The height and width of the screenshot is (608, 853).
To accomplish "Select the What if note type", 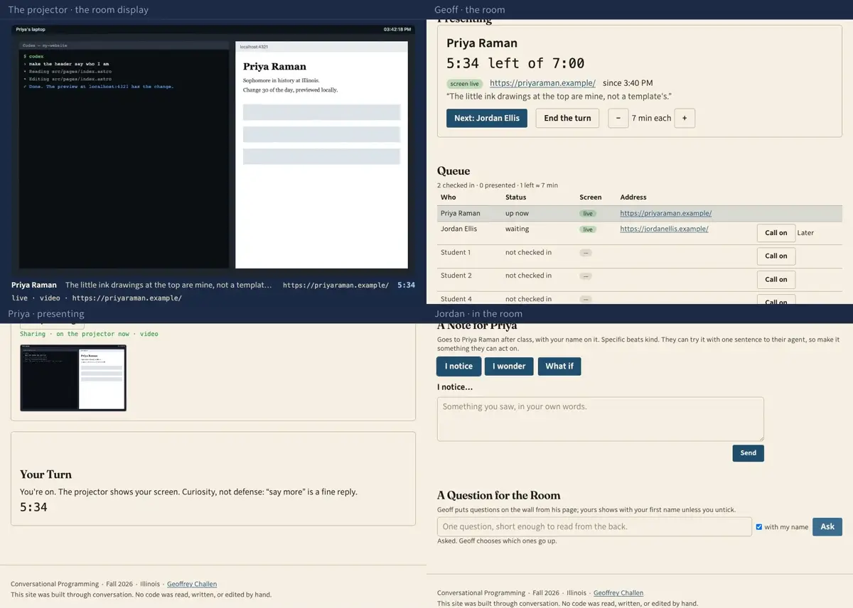I will coord(559,366).
